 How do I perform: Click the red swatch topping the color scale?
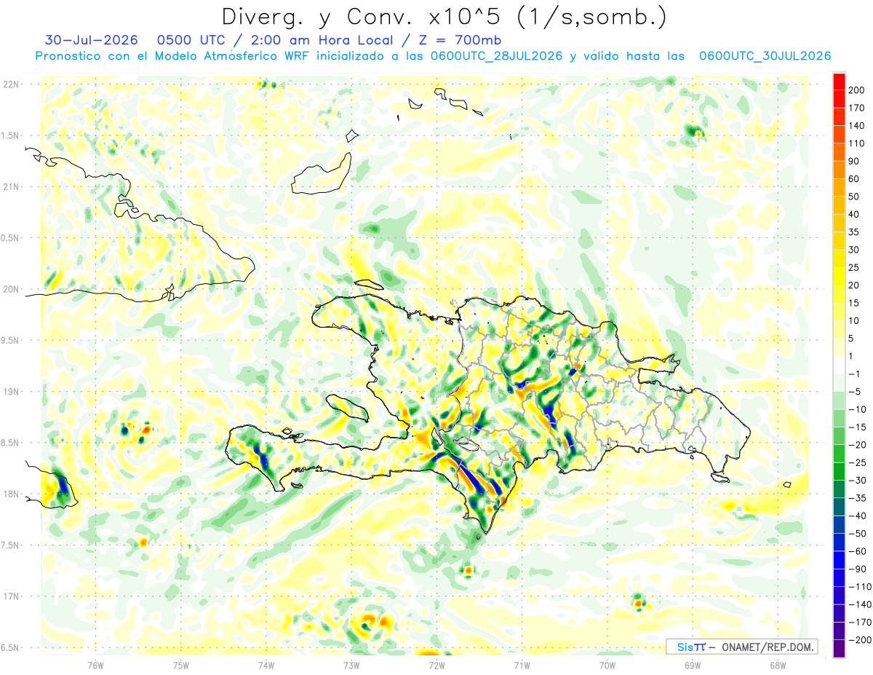pos(839,81)
